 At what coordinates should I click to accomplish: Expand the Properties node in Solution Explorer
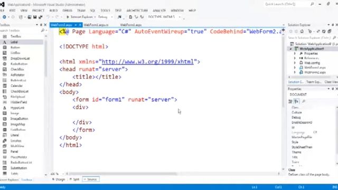pyautogui.click(x=295, y=53)
